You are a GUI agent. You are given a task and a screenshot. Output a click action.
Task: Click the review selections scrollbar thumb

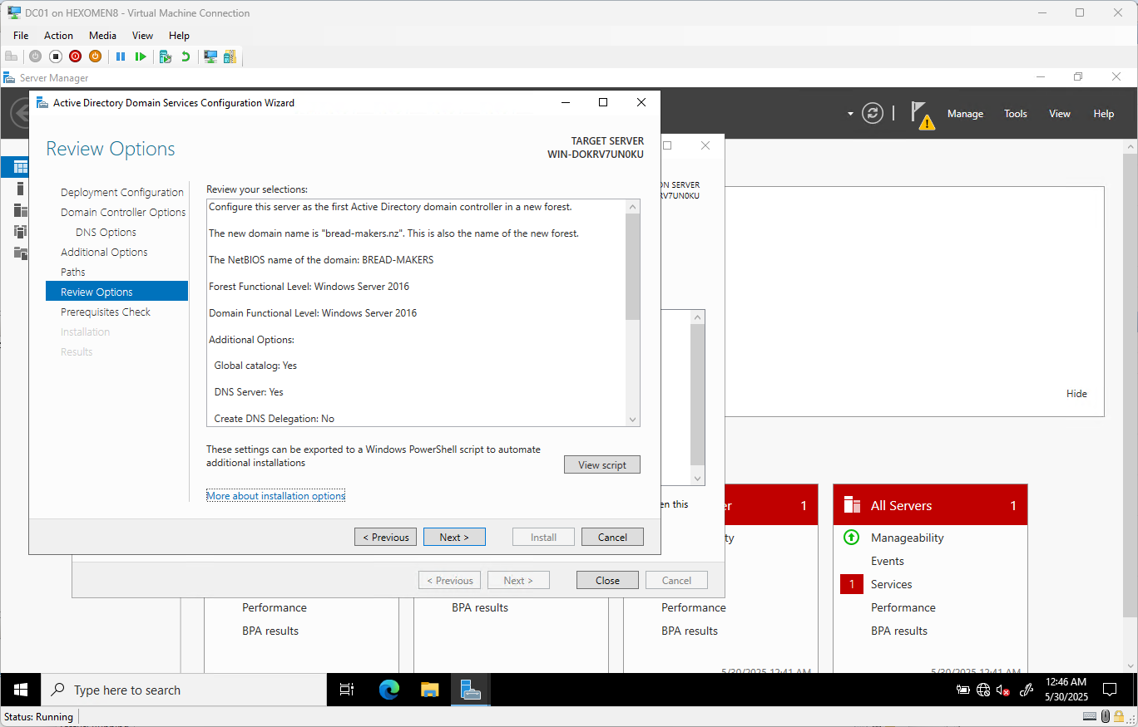[x=633, y=267]
